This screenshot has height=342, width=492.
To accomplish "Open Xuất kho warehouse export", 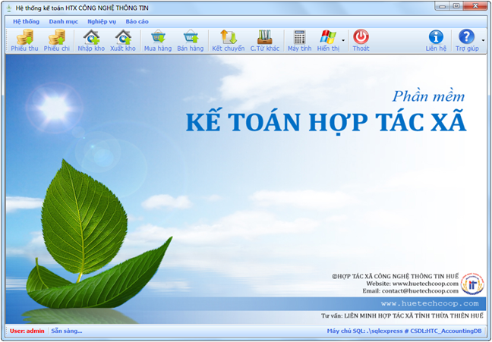I will point(123,40).
